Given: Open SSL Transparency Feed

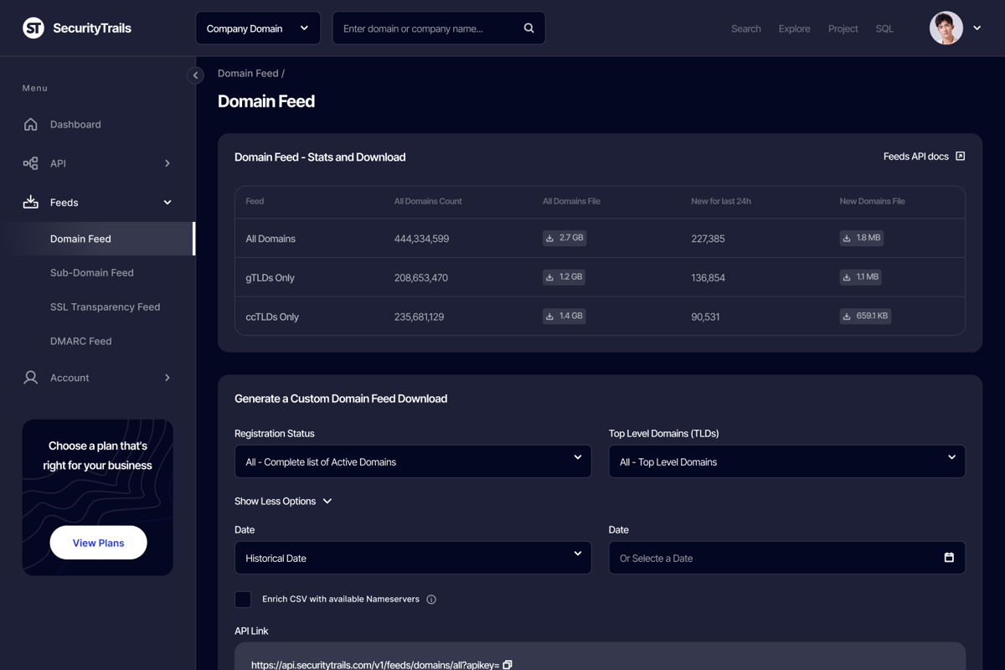Looking at the screenshot, I should pos(105,307).
